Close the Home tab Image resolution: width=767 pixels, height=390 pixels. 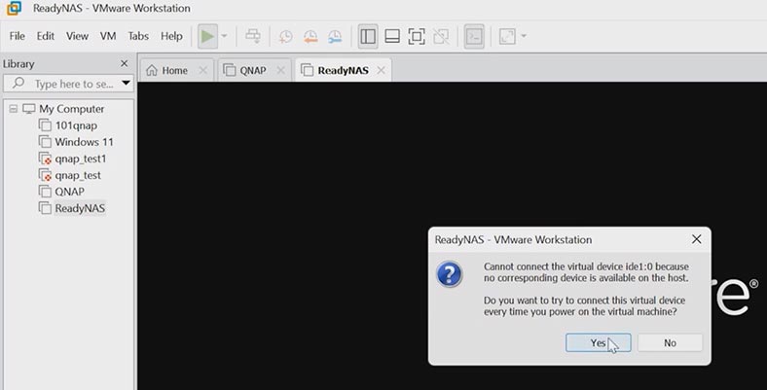(203, 70)
